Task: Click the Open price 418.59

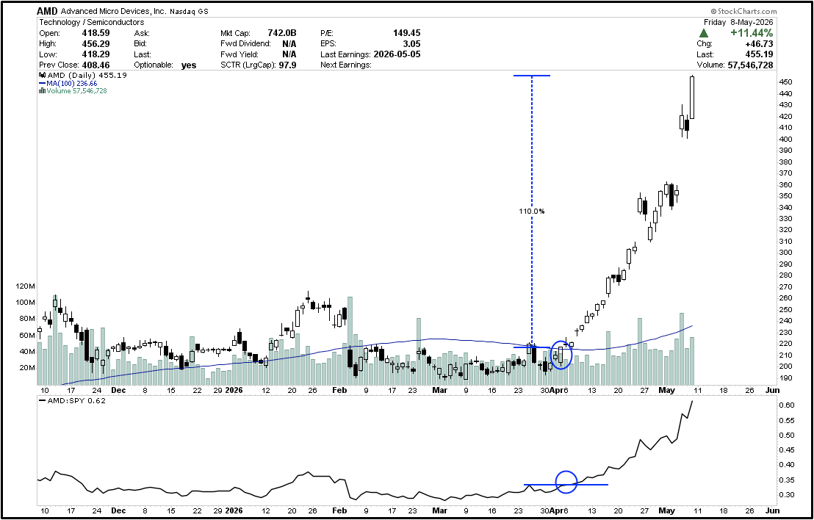Action: coord(95,33)
